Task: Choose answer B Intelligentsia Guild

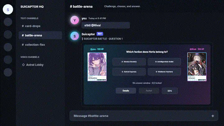Action: click(x=164, y=62)
